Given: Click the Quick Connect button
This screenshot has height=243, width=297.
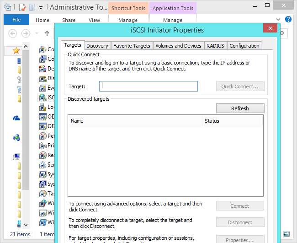Looking at the screenshot, I should coord(240,86).
